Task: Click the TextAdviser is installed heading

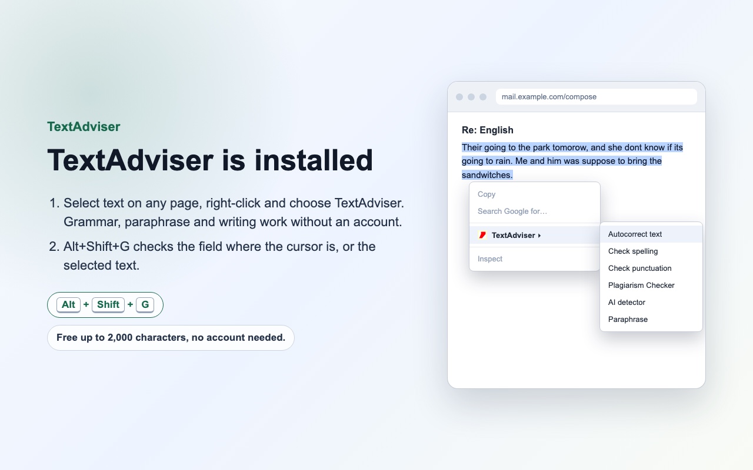Action: pyautogui.click(x=210, y=160)
